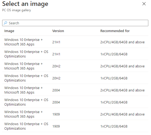Focus the Search input field

click(75, 23)
